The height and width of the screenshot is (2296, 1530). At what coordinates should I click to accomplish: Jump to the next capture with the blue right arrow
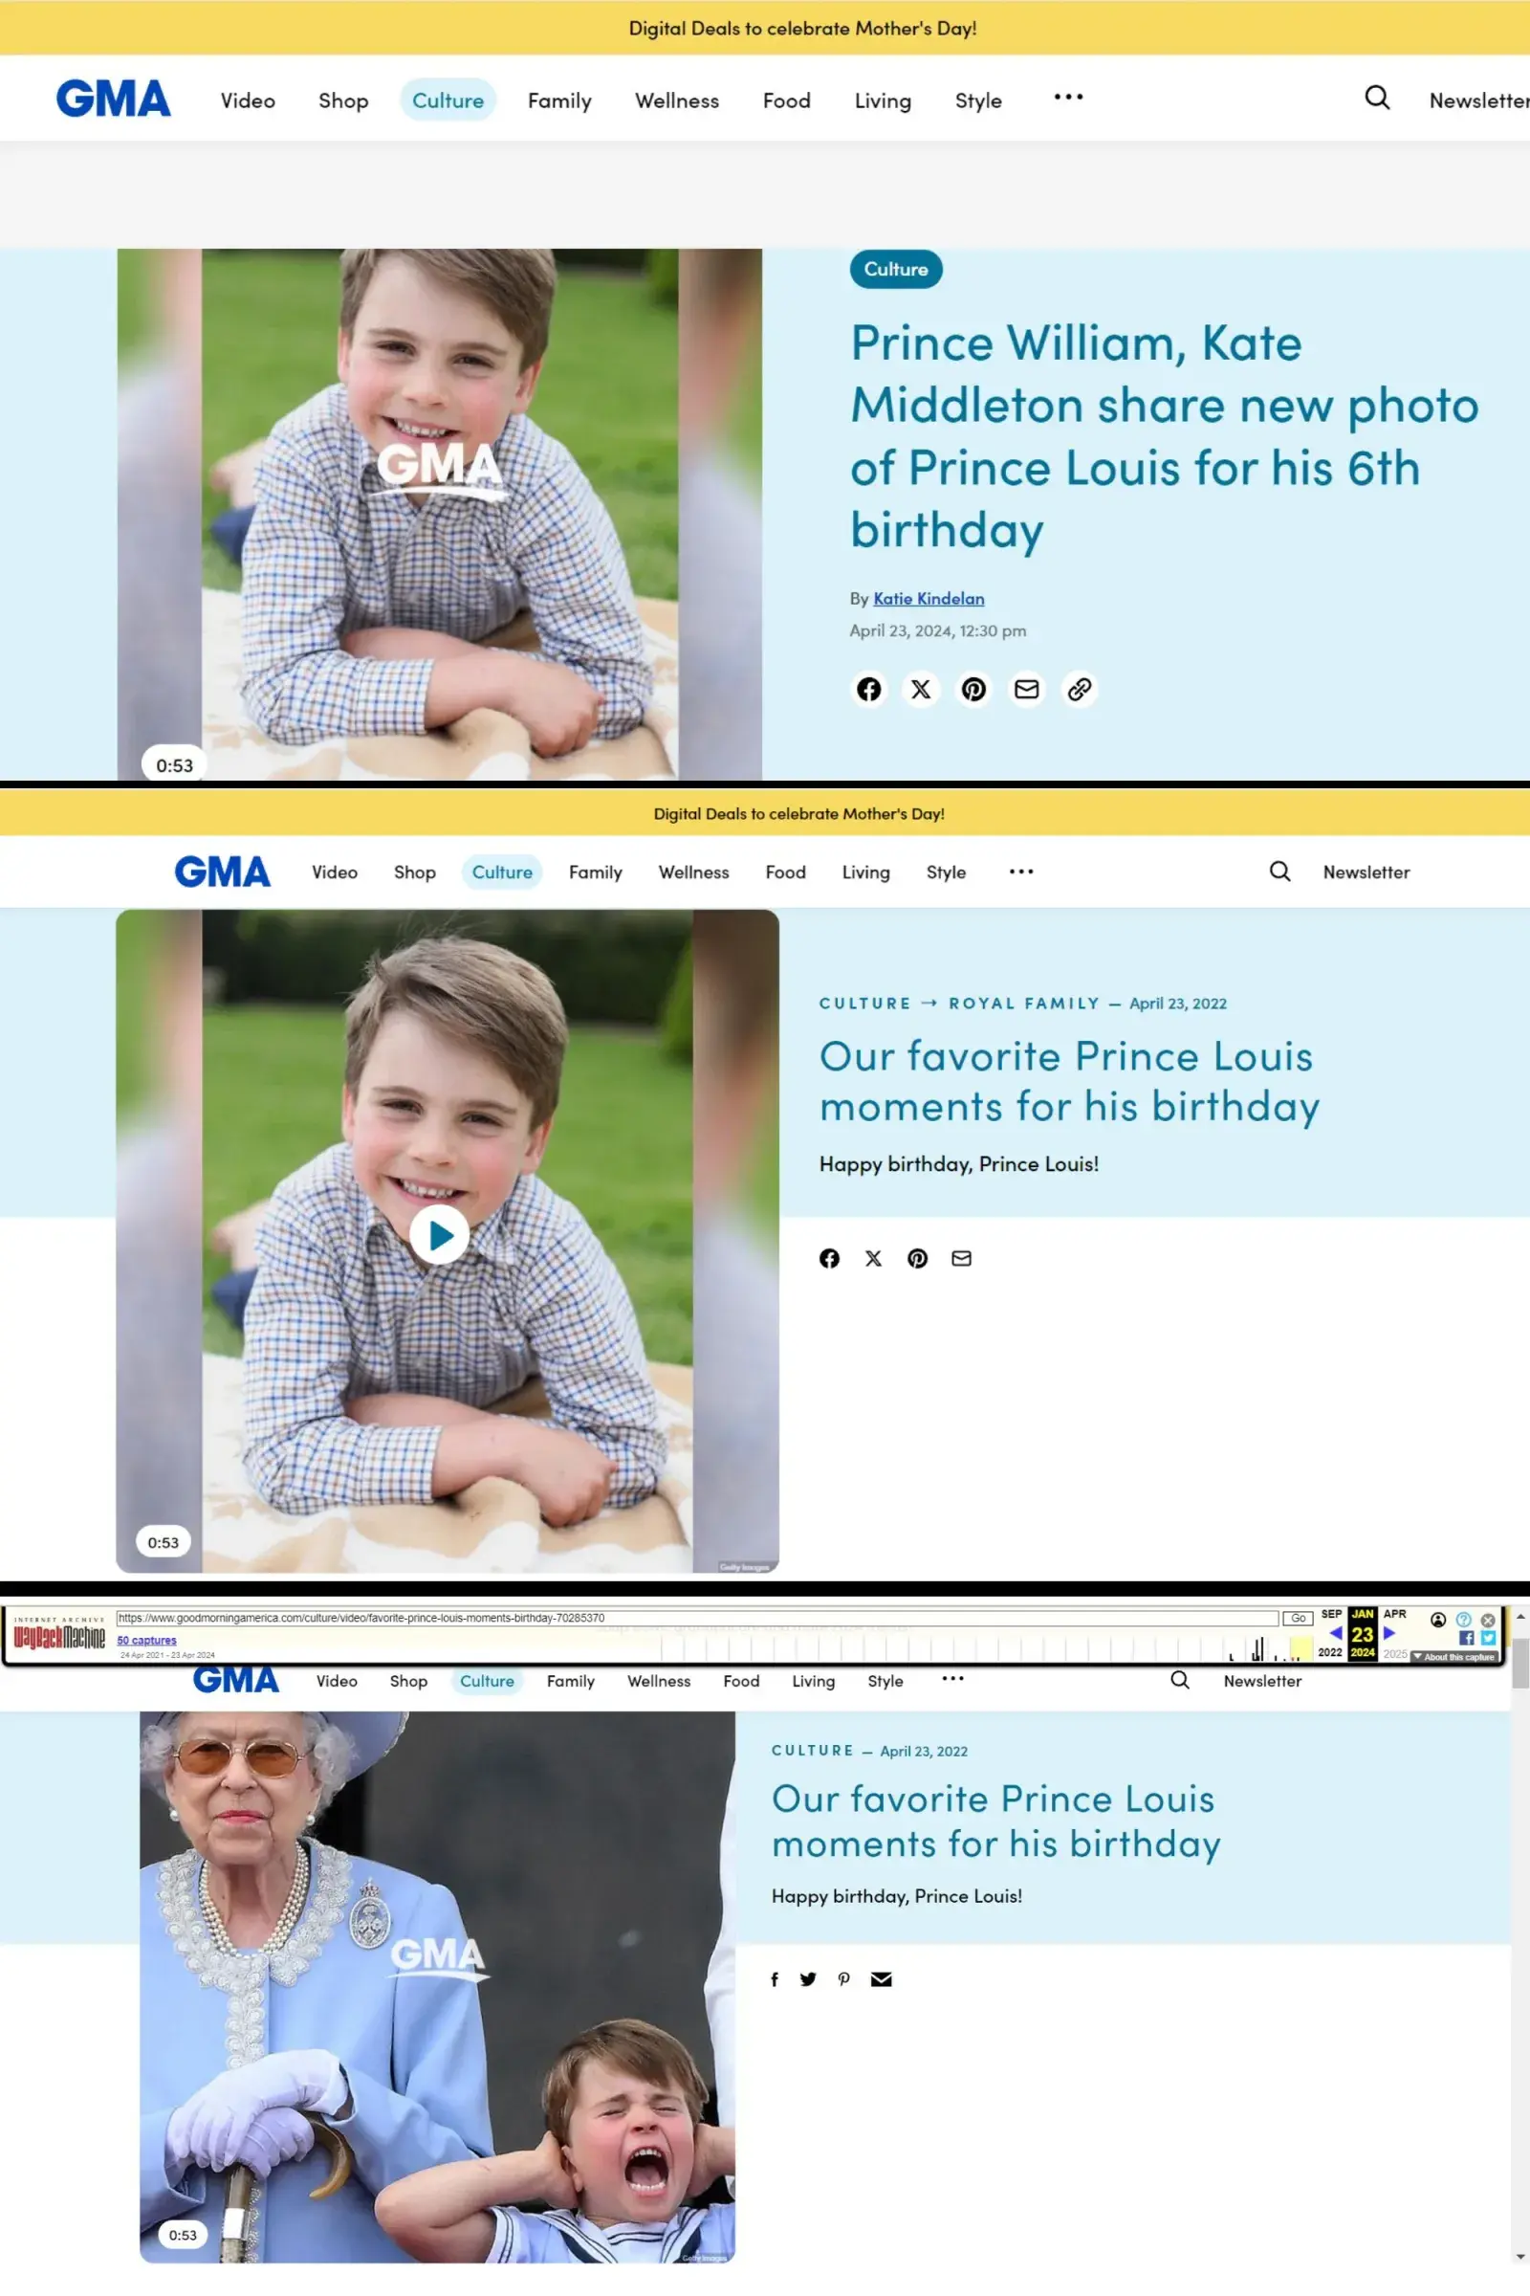tap(1389, 1632)
